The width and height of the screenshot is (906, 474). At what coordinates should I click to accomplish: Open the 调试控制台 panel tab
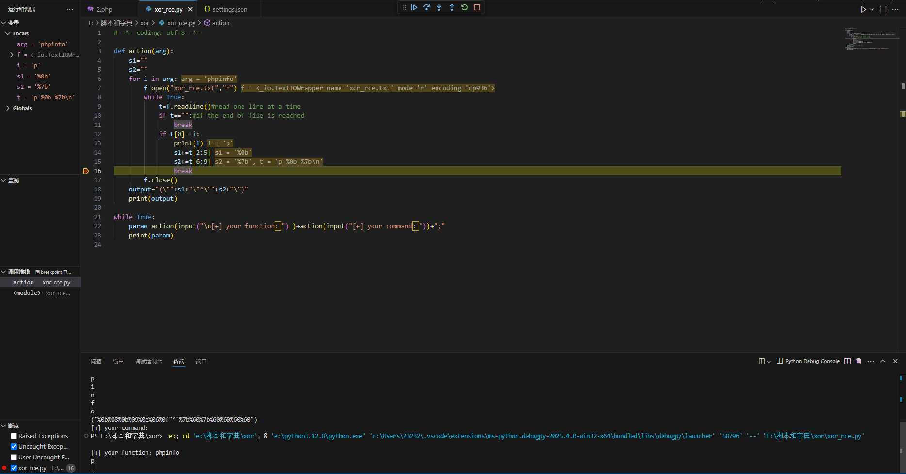148,362
